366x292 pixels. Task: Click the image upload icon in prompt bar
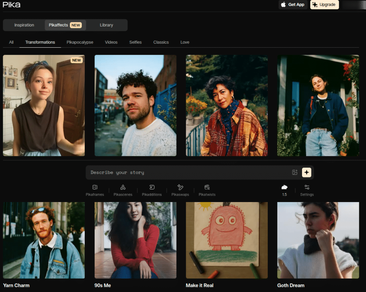tap(295, 172)
